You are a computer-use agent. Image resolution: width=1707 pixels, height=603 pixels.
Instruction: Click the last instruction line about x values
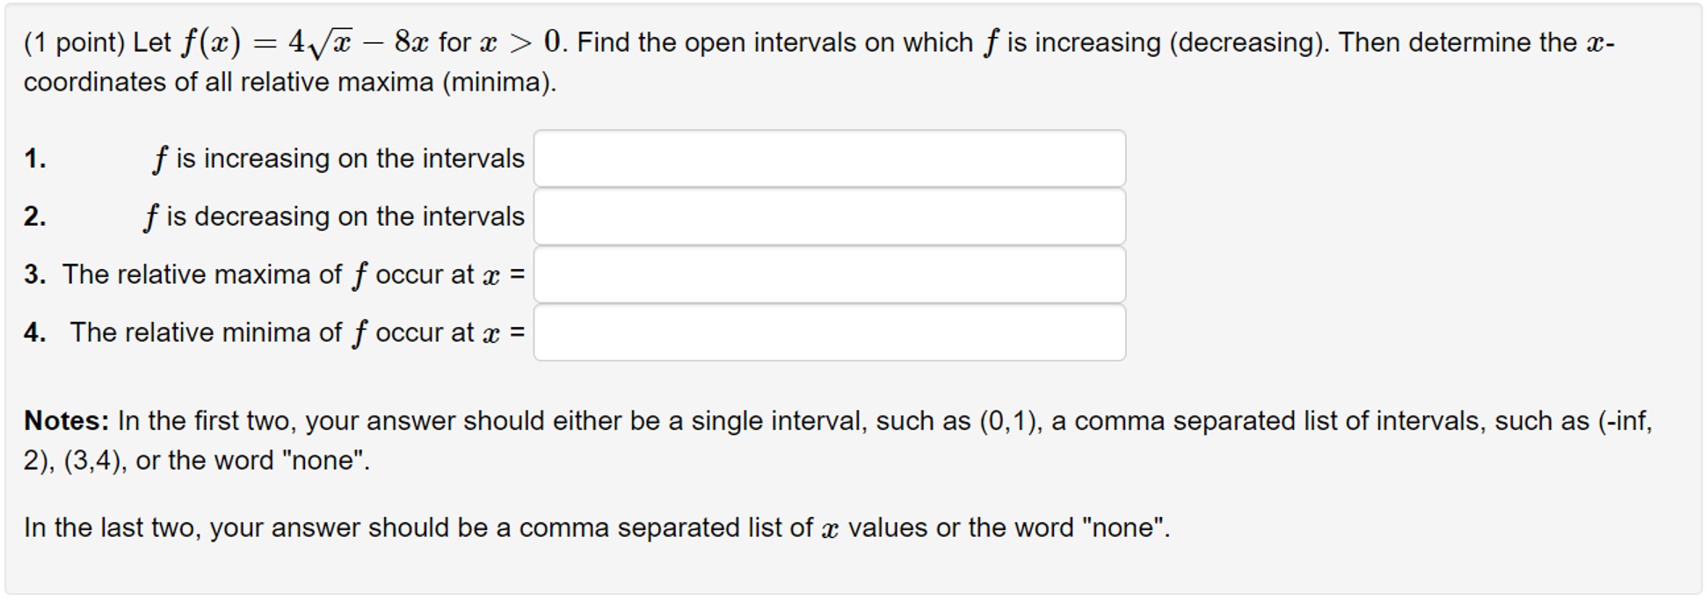[x=598, y=527]
